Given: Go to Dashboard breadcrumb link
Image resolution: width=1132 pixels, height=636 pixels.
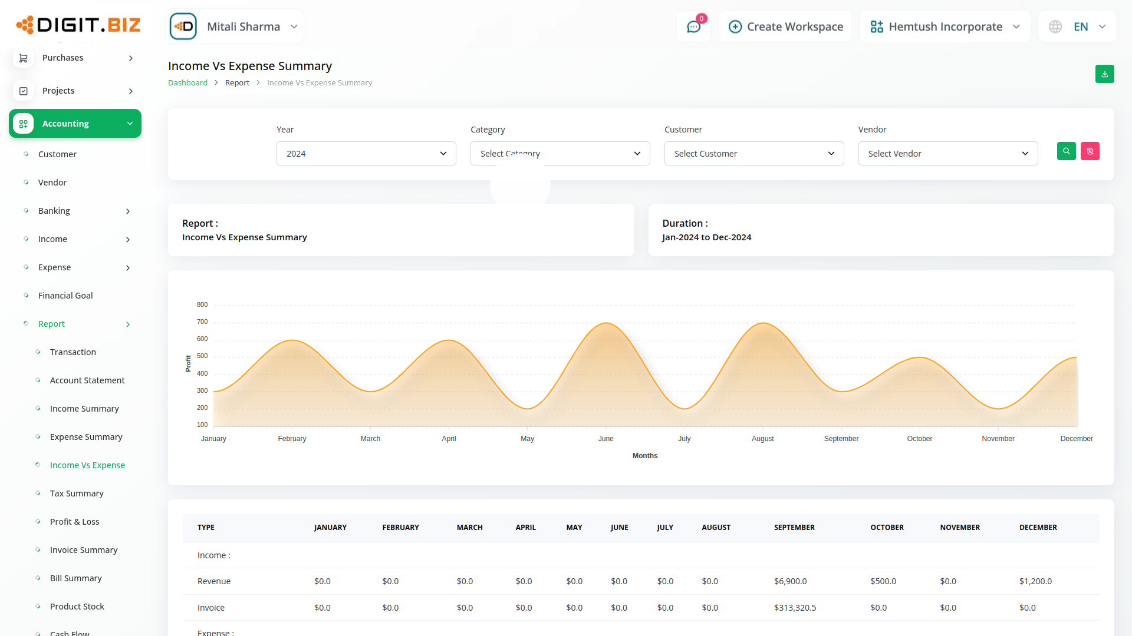Looking at the screenshot, I should (187, 83).
